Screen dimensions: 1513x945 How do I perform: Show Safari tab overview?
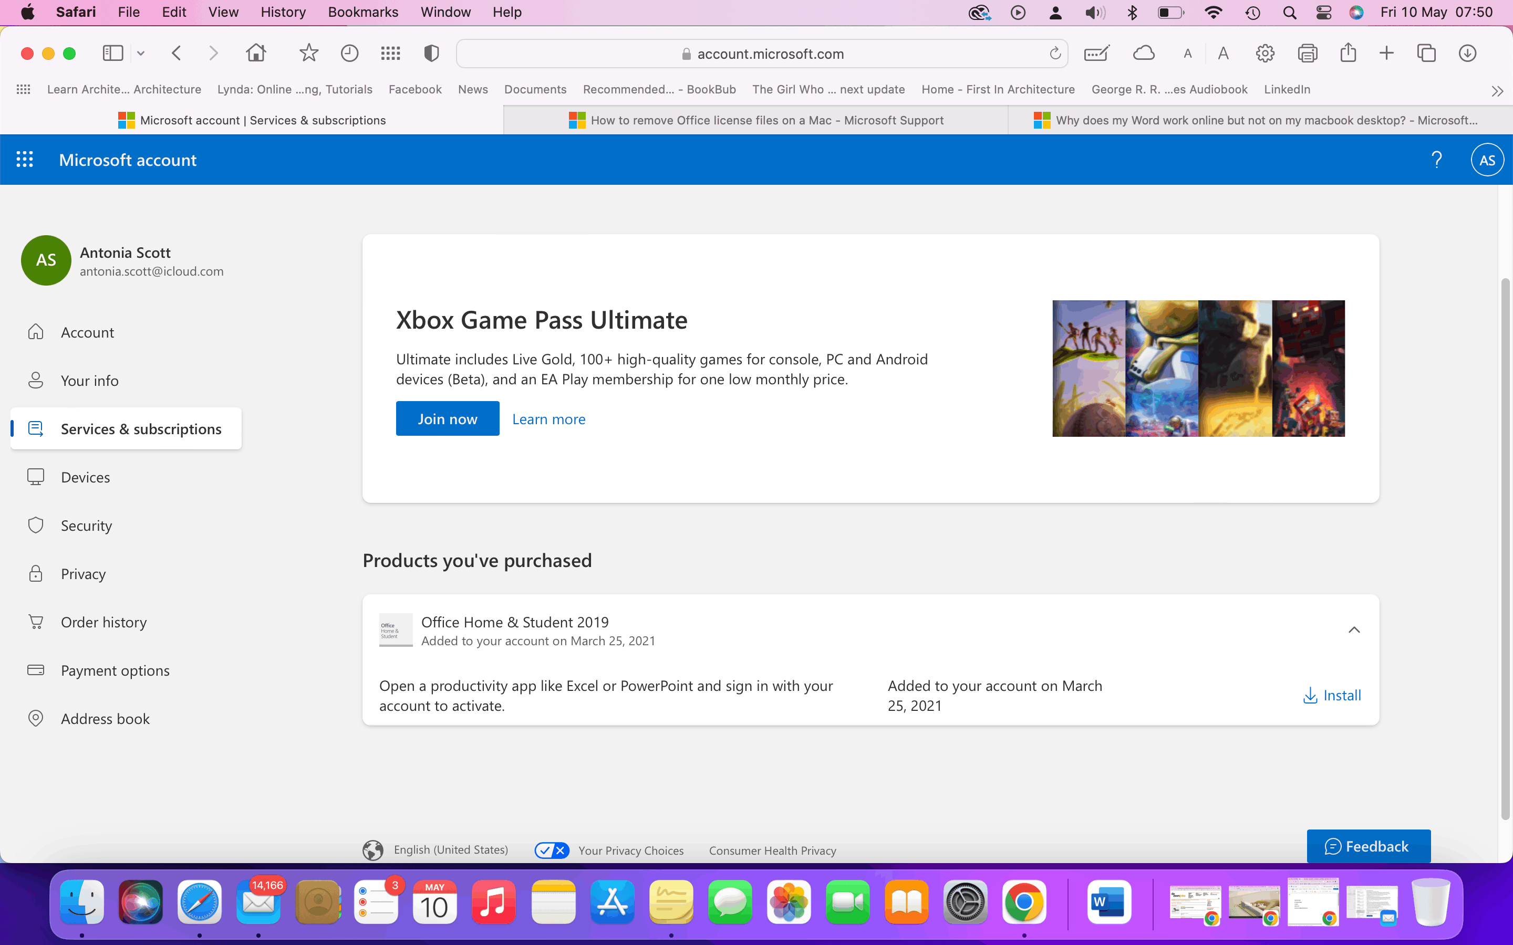click(1426, 54)
